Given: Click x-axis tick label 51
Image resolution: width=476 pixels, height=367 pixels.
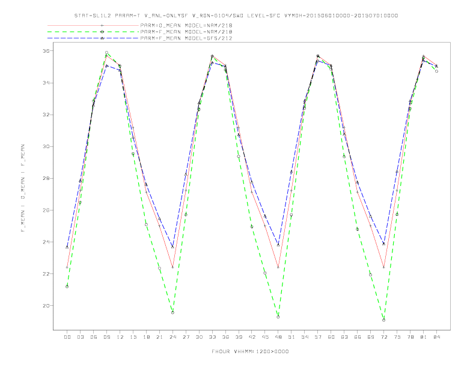Looking at the screenshot, I should click(291, 337).
